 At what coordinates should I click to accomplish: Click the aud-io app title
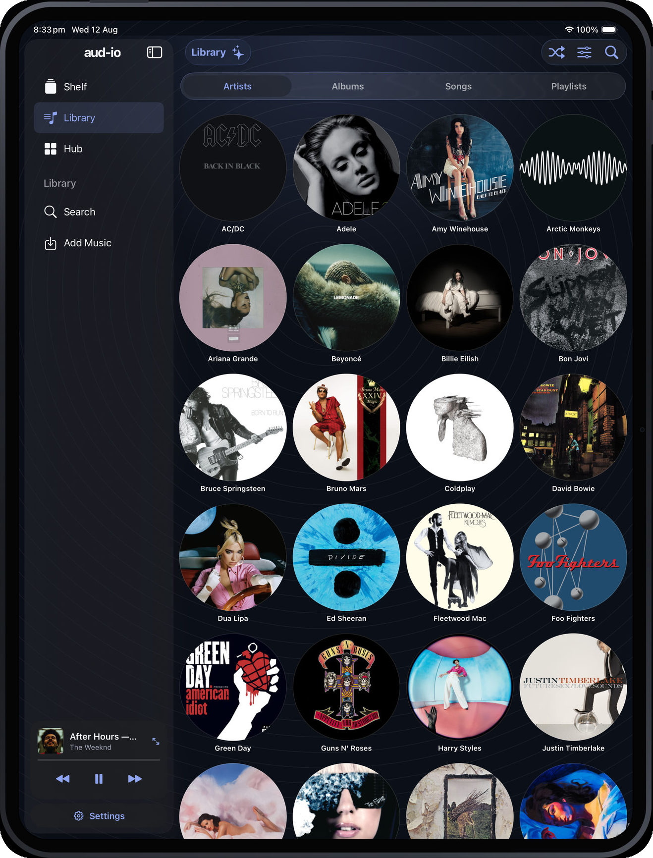(103, 53)
